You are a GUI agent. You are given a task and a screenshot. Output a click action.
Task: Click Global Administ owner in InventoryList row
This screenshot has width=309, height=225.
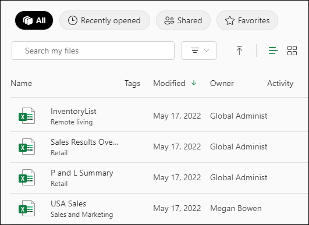pos(239,116)
